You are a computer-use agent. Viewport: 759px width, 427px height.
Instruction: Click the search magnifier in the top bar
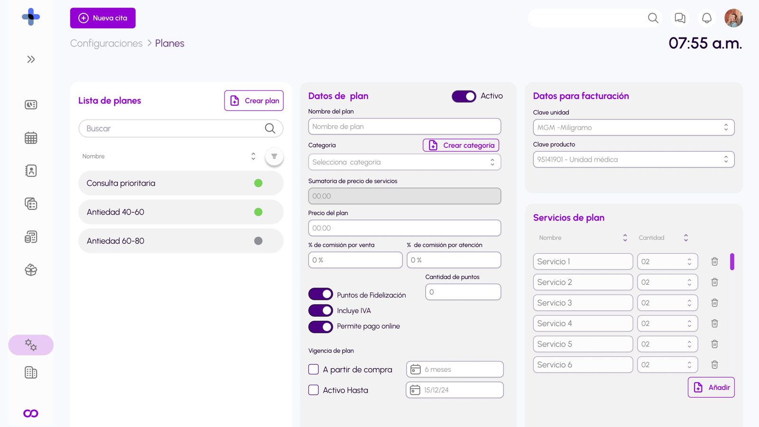(653, 18)
